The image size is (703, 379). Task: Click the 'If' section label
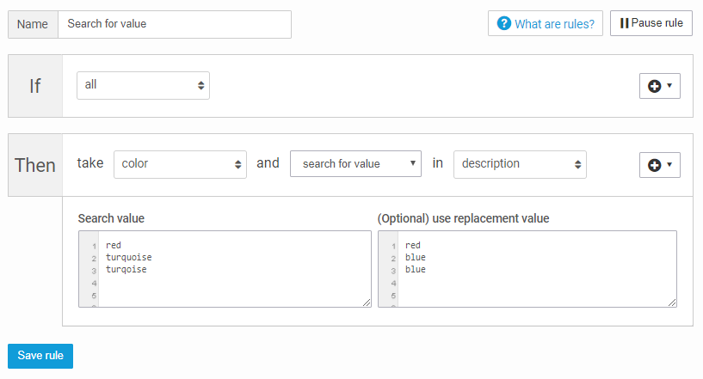tap(35, 86)
